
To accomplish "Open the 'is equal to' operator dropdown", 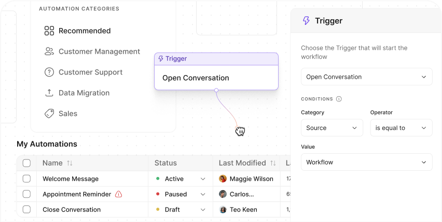I will tap(401, 128).
